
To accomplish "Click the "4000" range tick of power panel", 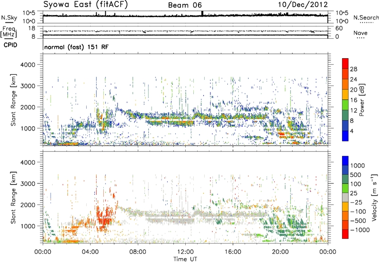I will (x=28, y=65).
